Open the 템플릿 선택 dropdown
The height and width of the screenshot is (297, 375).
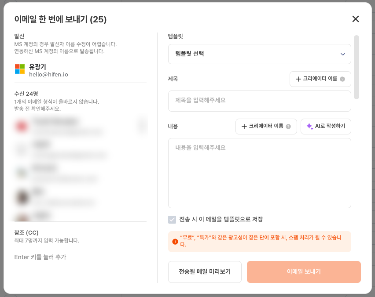260,54
